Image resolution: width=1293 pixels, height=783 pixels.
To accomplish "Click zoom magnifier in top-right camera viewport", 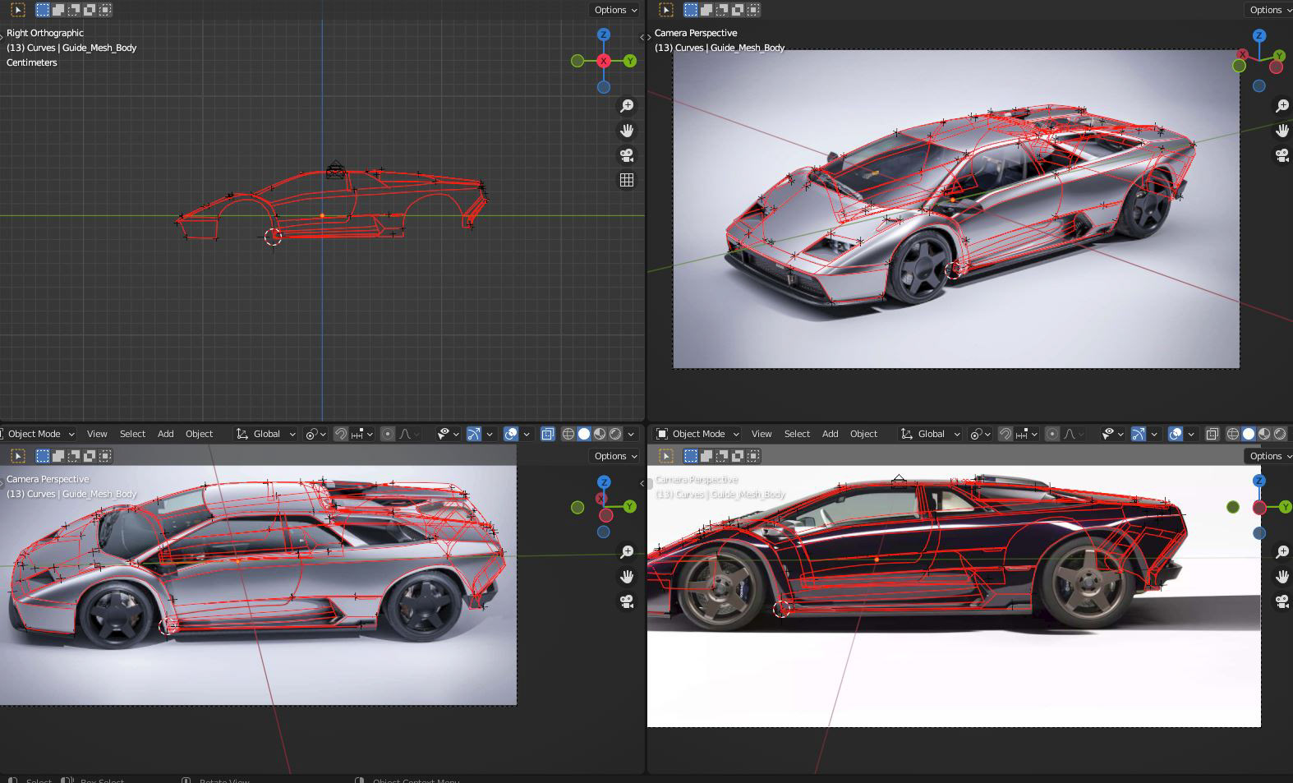I will [x=1282, y=106].
